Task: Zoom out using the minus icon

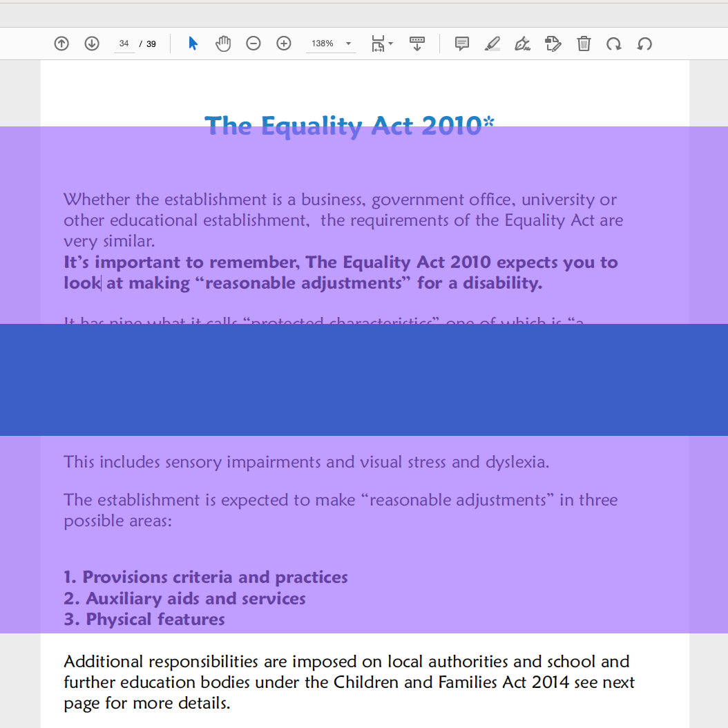Action: pyautogui.click(x=253, y=44)
